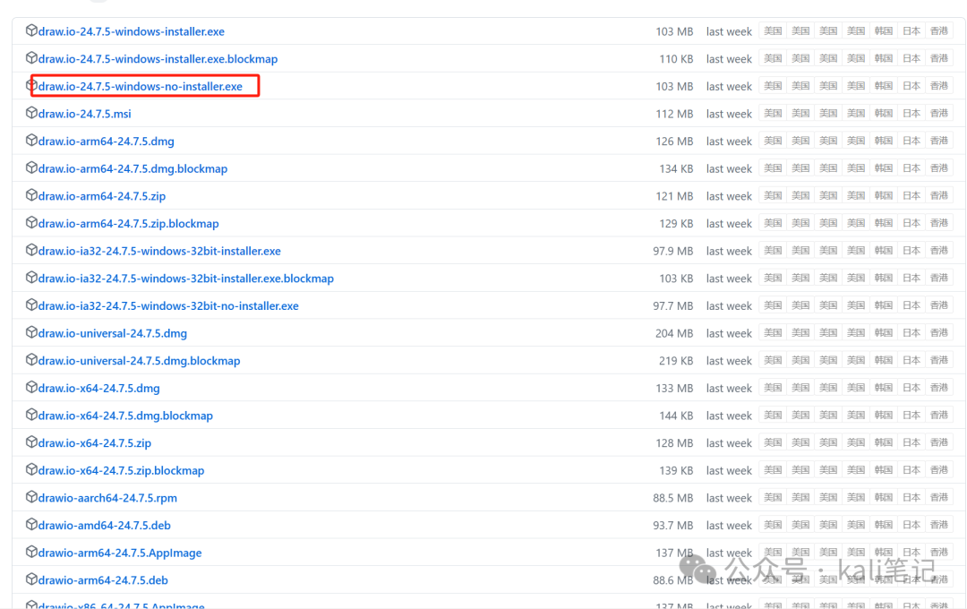Open the draw.io-x64-24.7.5.dmg link

coord(99,389)
